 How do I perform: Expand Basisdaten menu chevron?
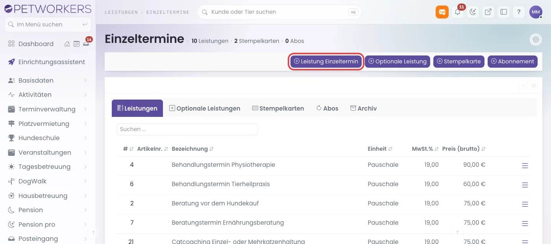point(85,80)
